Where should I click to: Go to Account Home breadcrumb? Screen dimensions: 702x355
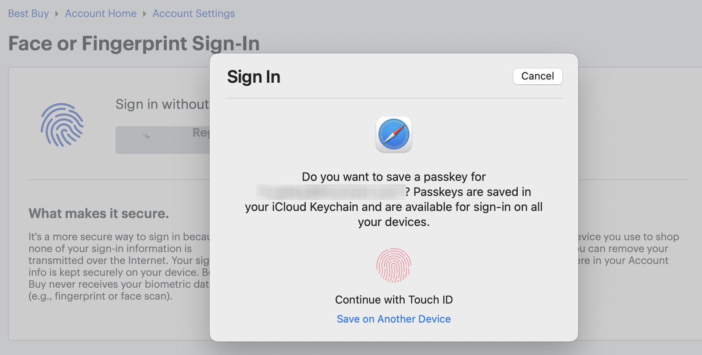point(100,13)
